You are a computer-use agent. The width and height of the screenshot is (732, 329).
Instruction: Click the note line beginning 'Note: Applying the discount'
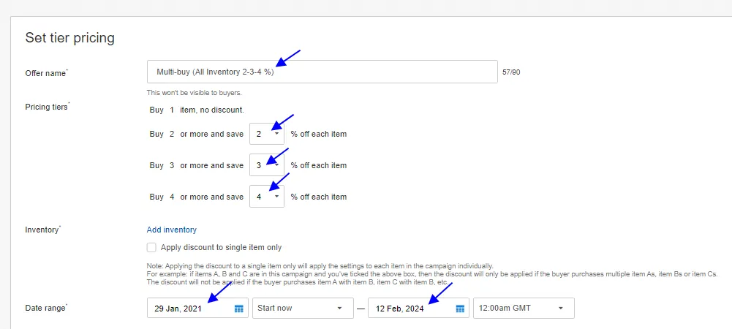pos(320,266)
